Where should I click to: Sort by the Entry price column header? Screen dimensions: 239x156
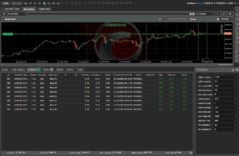[53, 75]
